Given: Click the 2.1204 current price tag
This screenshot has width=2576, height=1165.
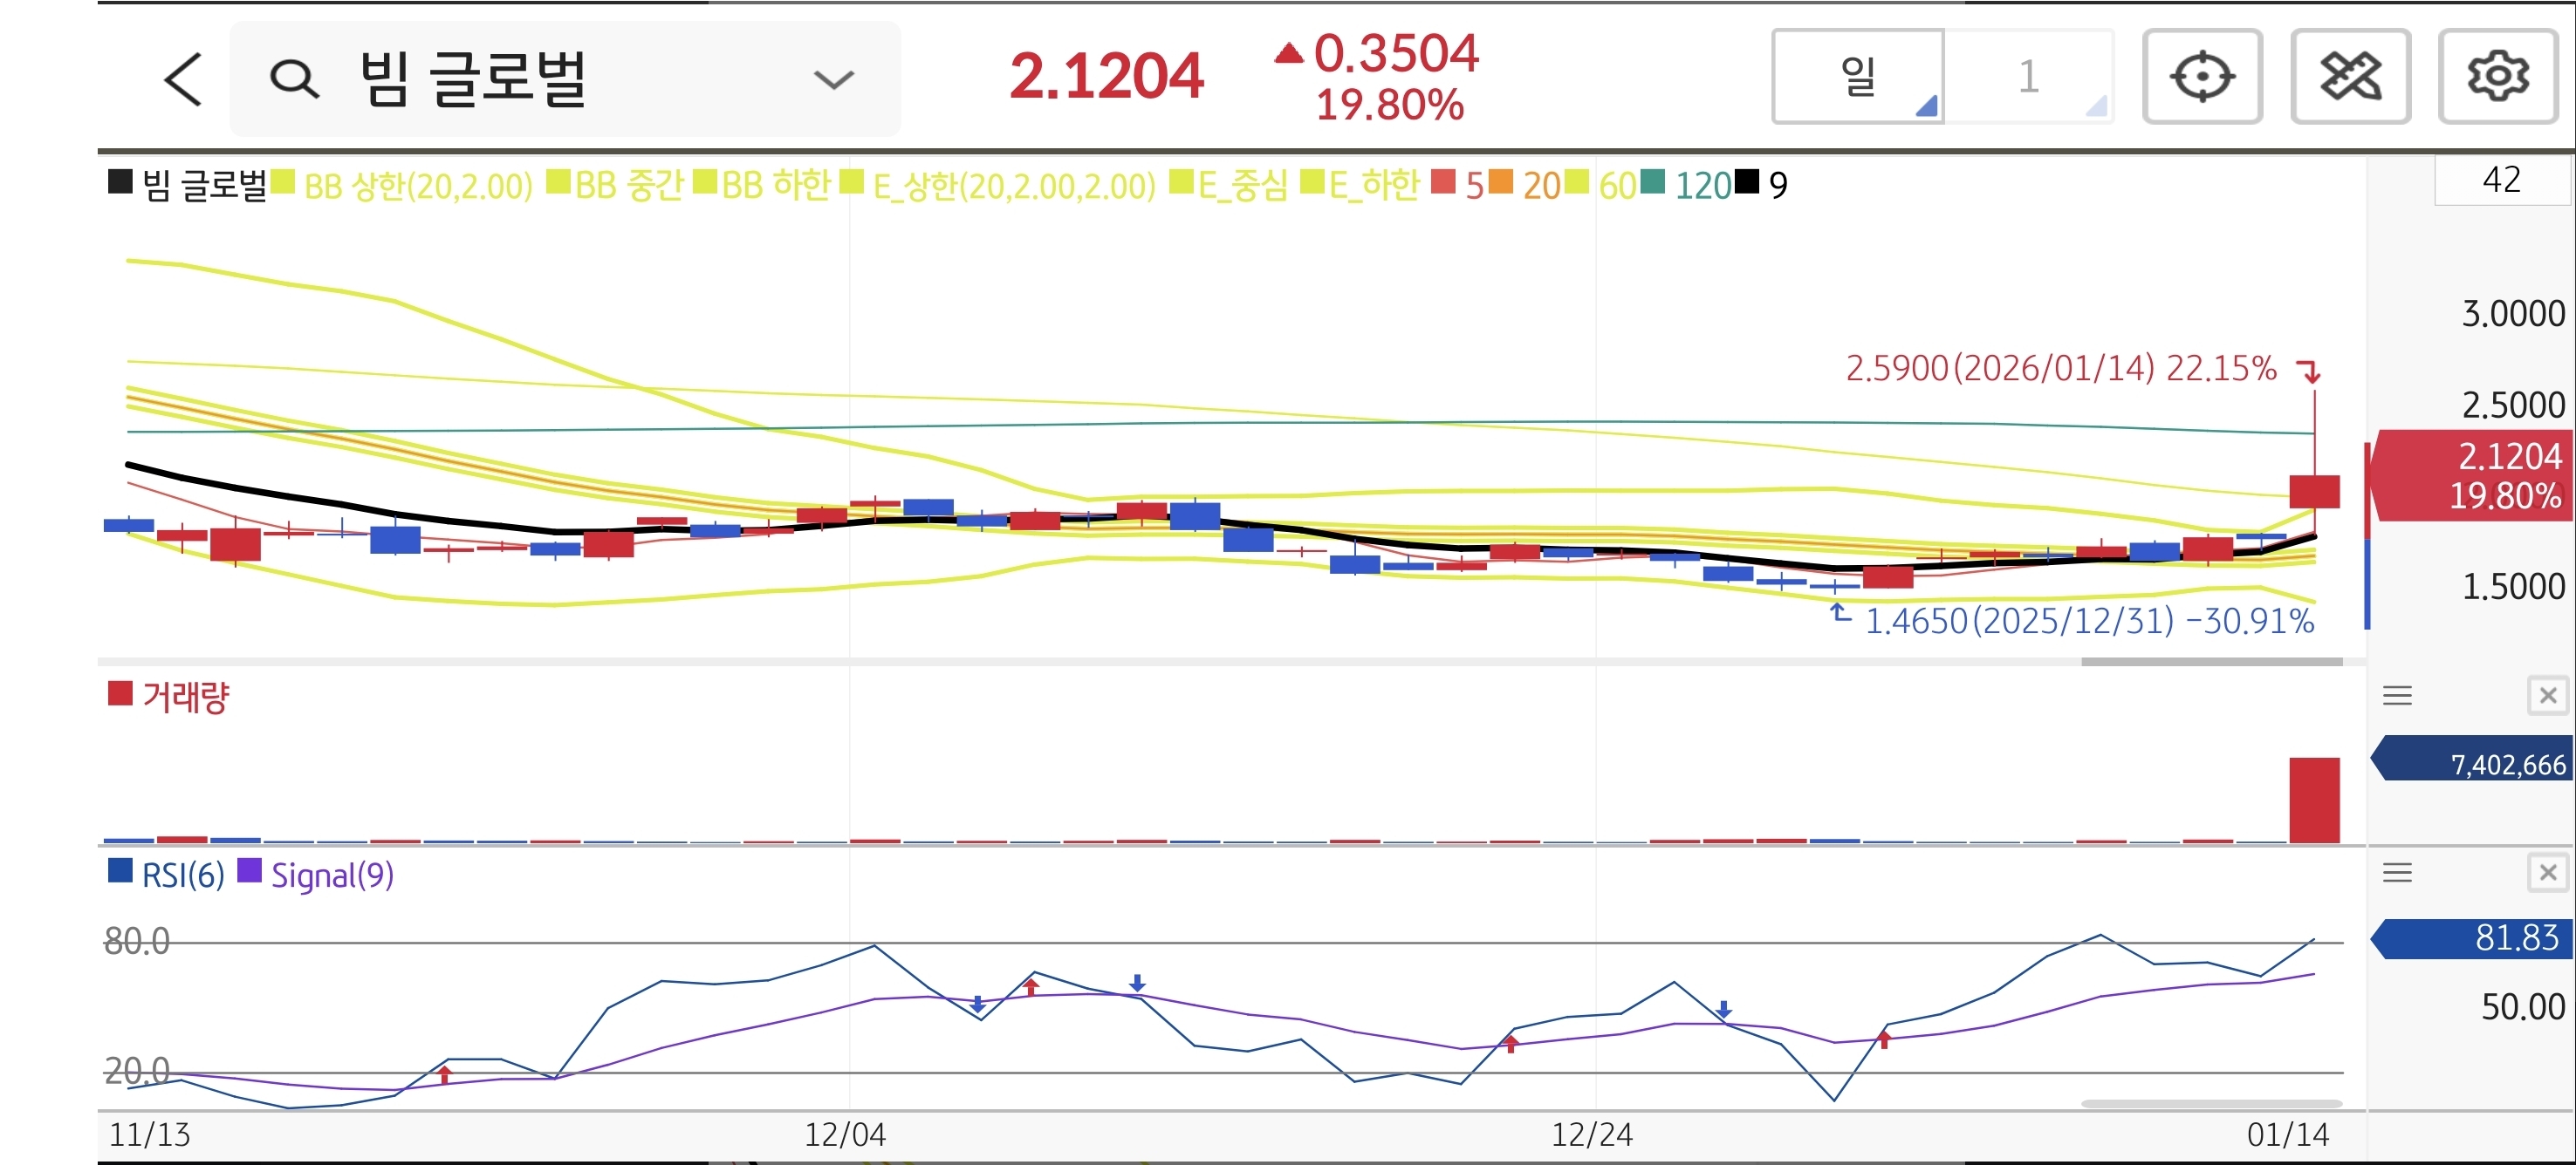Looking at the screenshot, I should tap(2472, 475).
